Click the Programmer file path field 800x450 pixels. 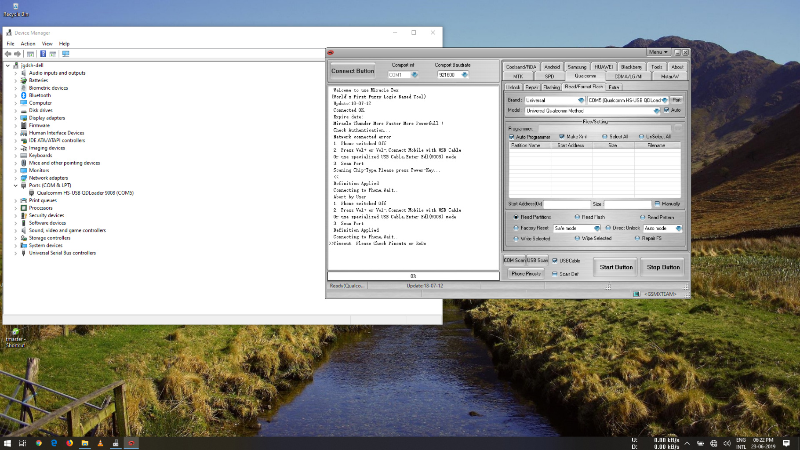[605, 129]
